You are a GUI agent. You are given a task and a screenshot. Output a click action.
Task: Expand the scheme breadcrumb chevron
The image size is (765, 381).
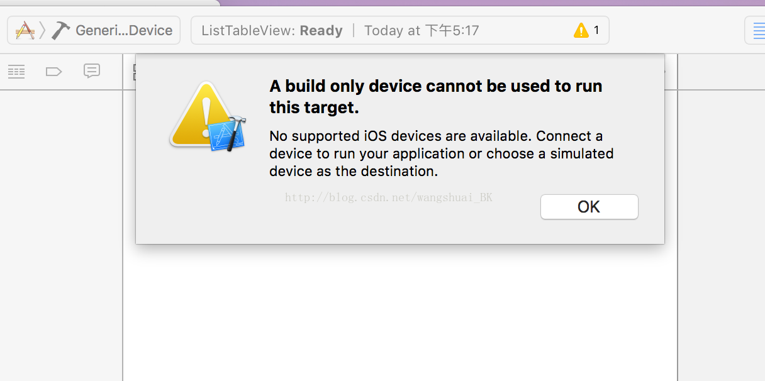[x=43, y=30]
